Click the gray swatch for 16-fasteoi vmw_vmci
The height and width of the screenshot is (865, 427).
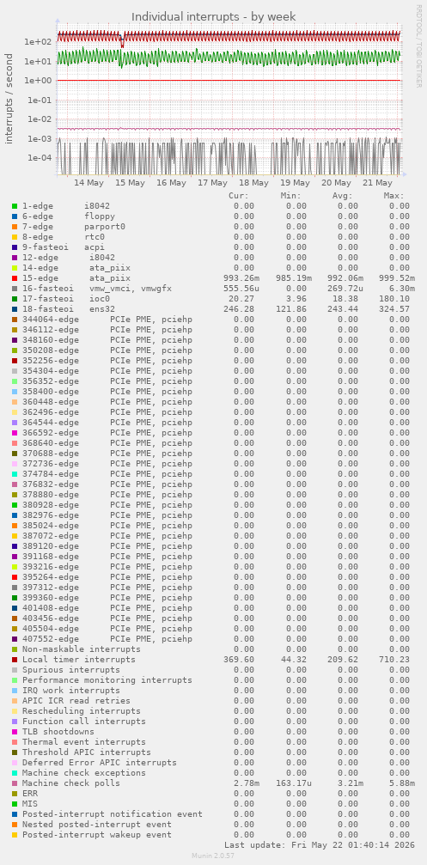tap(15, 289)
